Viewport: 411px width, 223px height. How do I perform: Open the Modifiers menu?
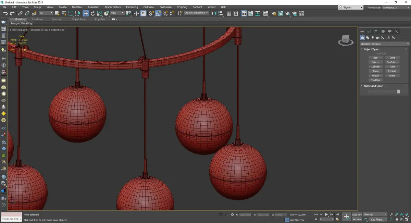(x=77, y=7)
